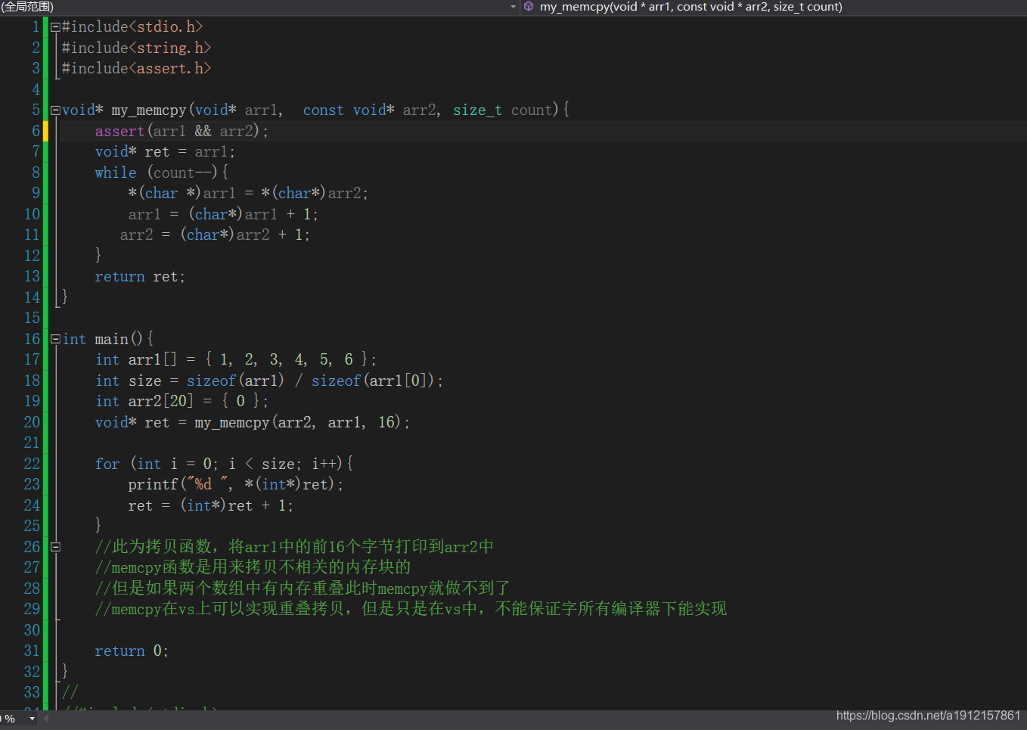Click line number 20 in gutter
This screenshot has height=730, width=1027.
point(32,422)
